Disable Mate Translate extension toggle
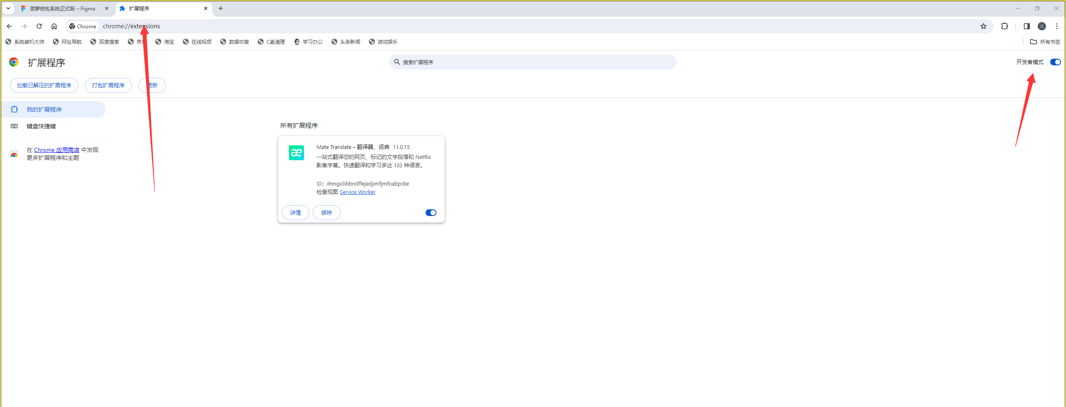1066x407 pixels. pos(431,213)
